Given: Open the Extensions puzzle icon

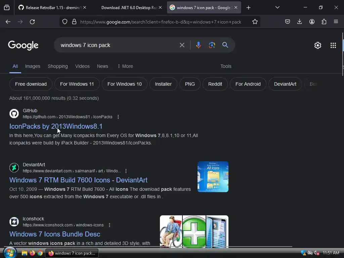Looking at the screenshot, I should (x=324, y=22).
